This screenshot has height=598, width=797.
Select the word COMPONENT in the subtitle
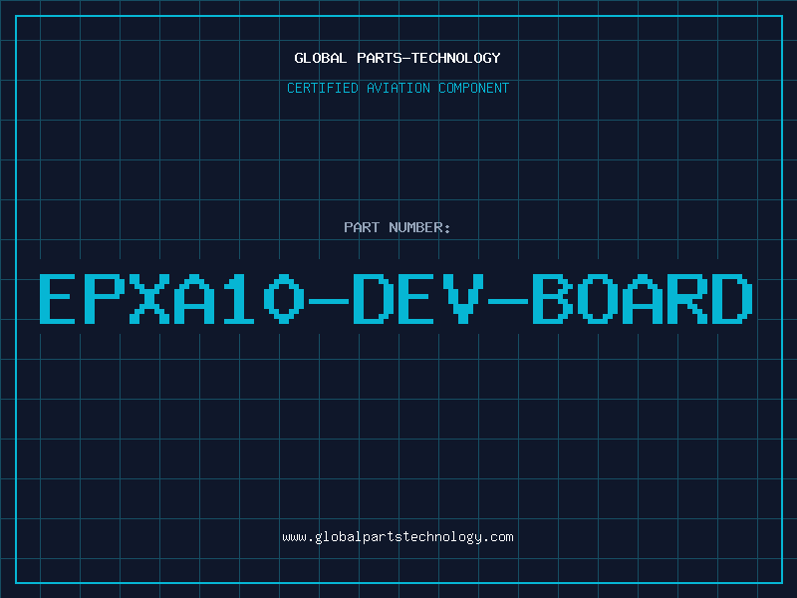coord(473,88)
